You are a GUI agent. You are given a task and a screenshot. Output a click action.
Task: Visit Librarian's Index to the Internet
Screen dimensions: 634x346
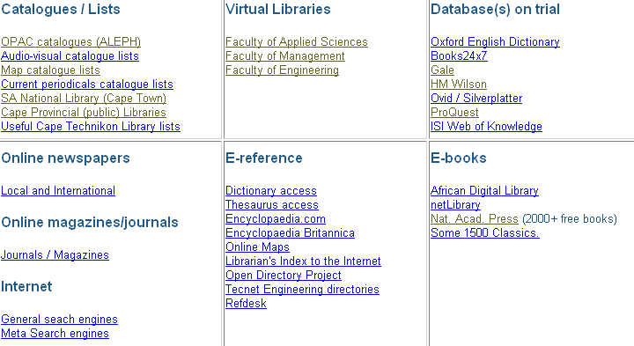point(303,261)
